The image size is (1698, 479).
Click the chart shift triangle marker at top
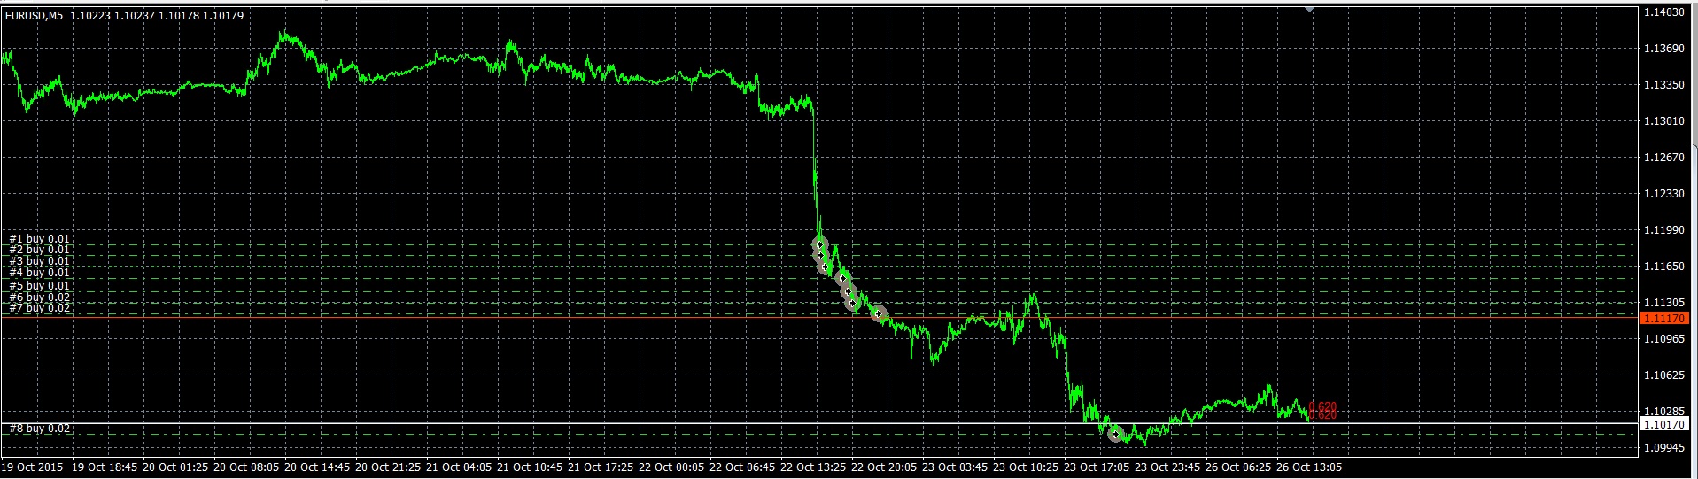pos(1309,9)
